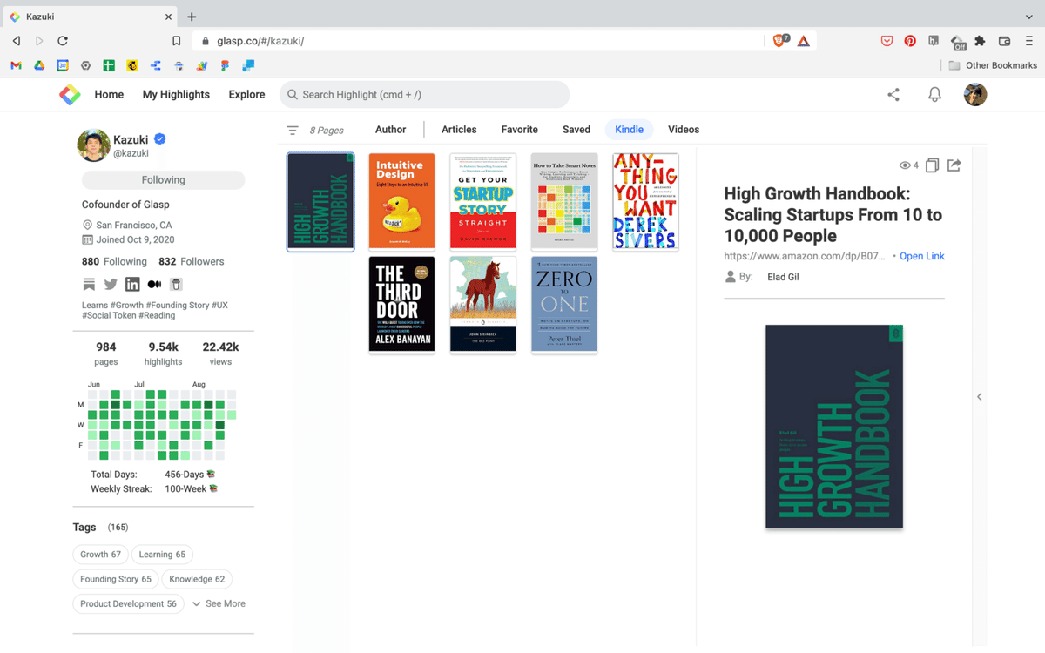This screenshot has height=653, width=1045.
Task: Go back with browser back arrow
Action: click(16, 41)
